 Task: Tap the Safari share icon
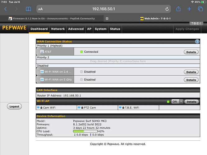pyautogui.click(x=178, y=9)
